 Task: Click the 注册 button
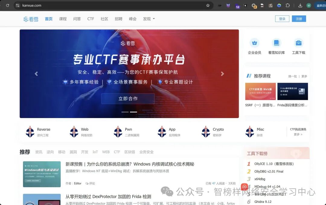coord(299,19)
